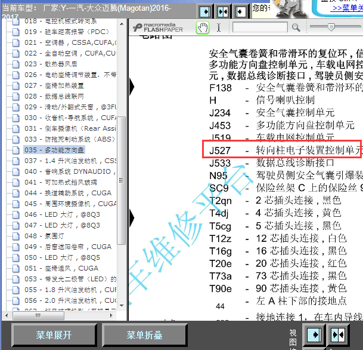
Task: Click the top inward-arrows view button
Action: click(x=223, y=11)
